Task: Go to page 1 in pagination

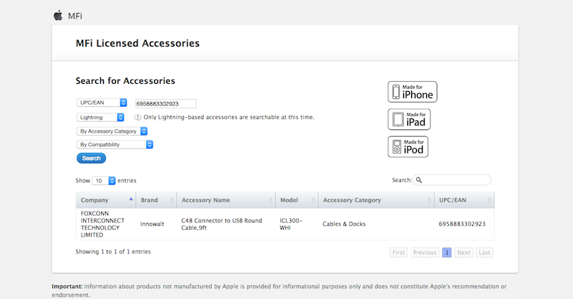Action: point(446,252)
